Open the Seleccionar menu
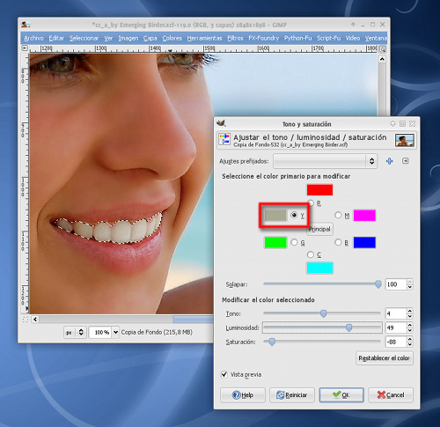Viewport: 440px width, 427px height. click(x=84, y=38)
